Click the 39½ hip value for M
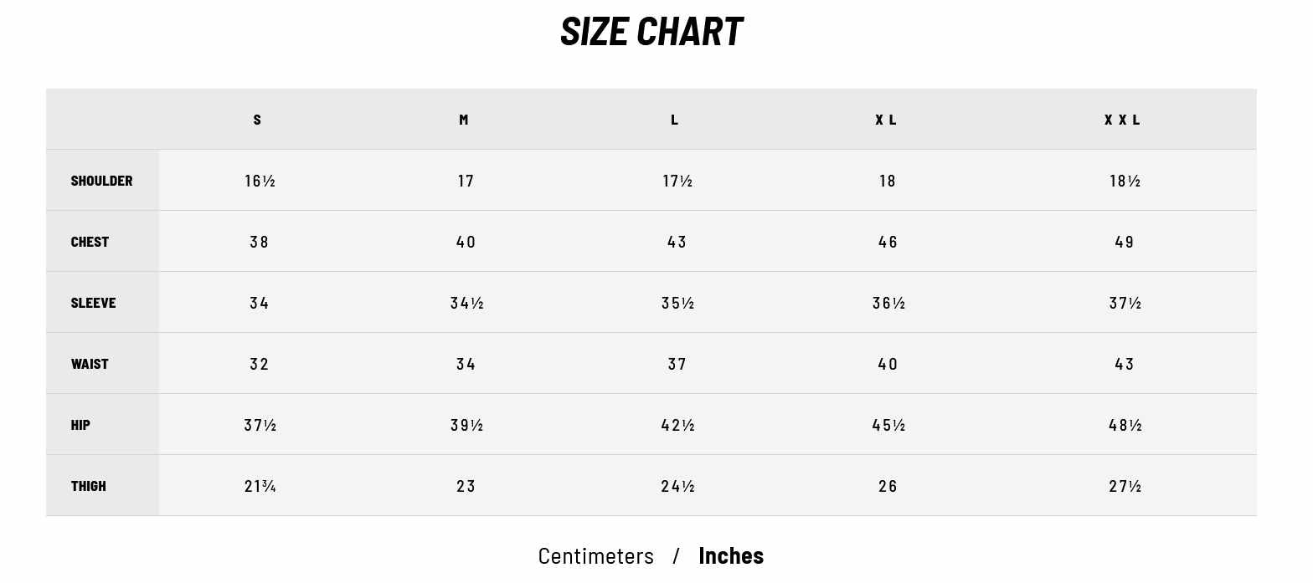 click(466, 425)
